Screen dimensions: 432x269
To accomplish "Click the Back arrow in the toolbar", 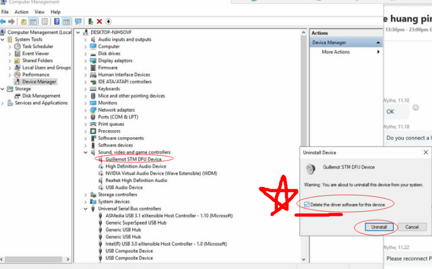I will click(x=3, y=21).
